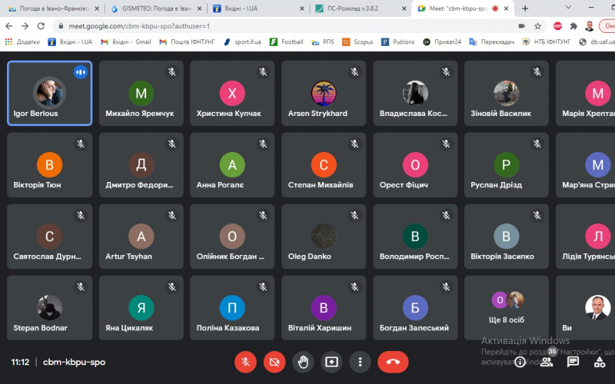Viewport: 615px width, 384px height.
Task: Bookmark this page with the star icon
Action: (537, 26)
